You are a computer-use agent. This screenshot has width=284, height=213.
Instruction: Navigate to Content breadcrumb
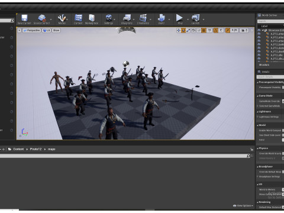(18, 149)
